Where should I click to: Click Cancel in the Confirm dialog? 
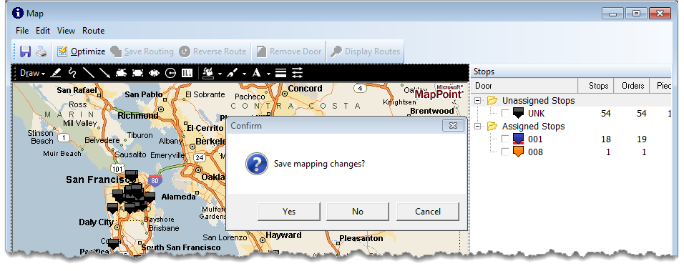pyautogui.click(x=428, y=212)
